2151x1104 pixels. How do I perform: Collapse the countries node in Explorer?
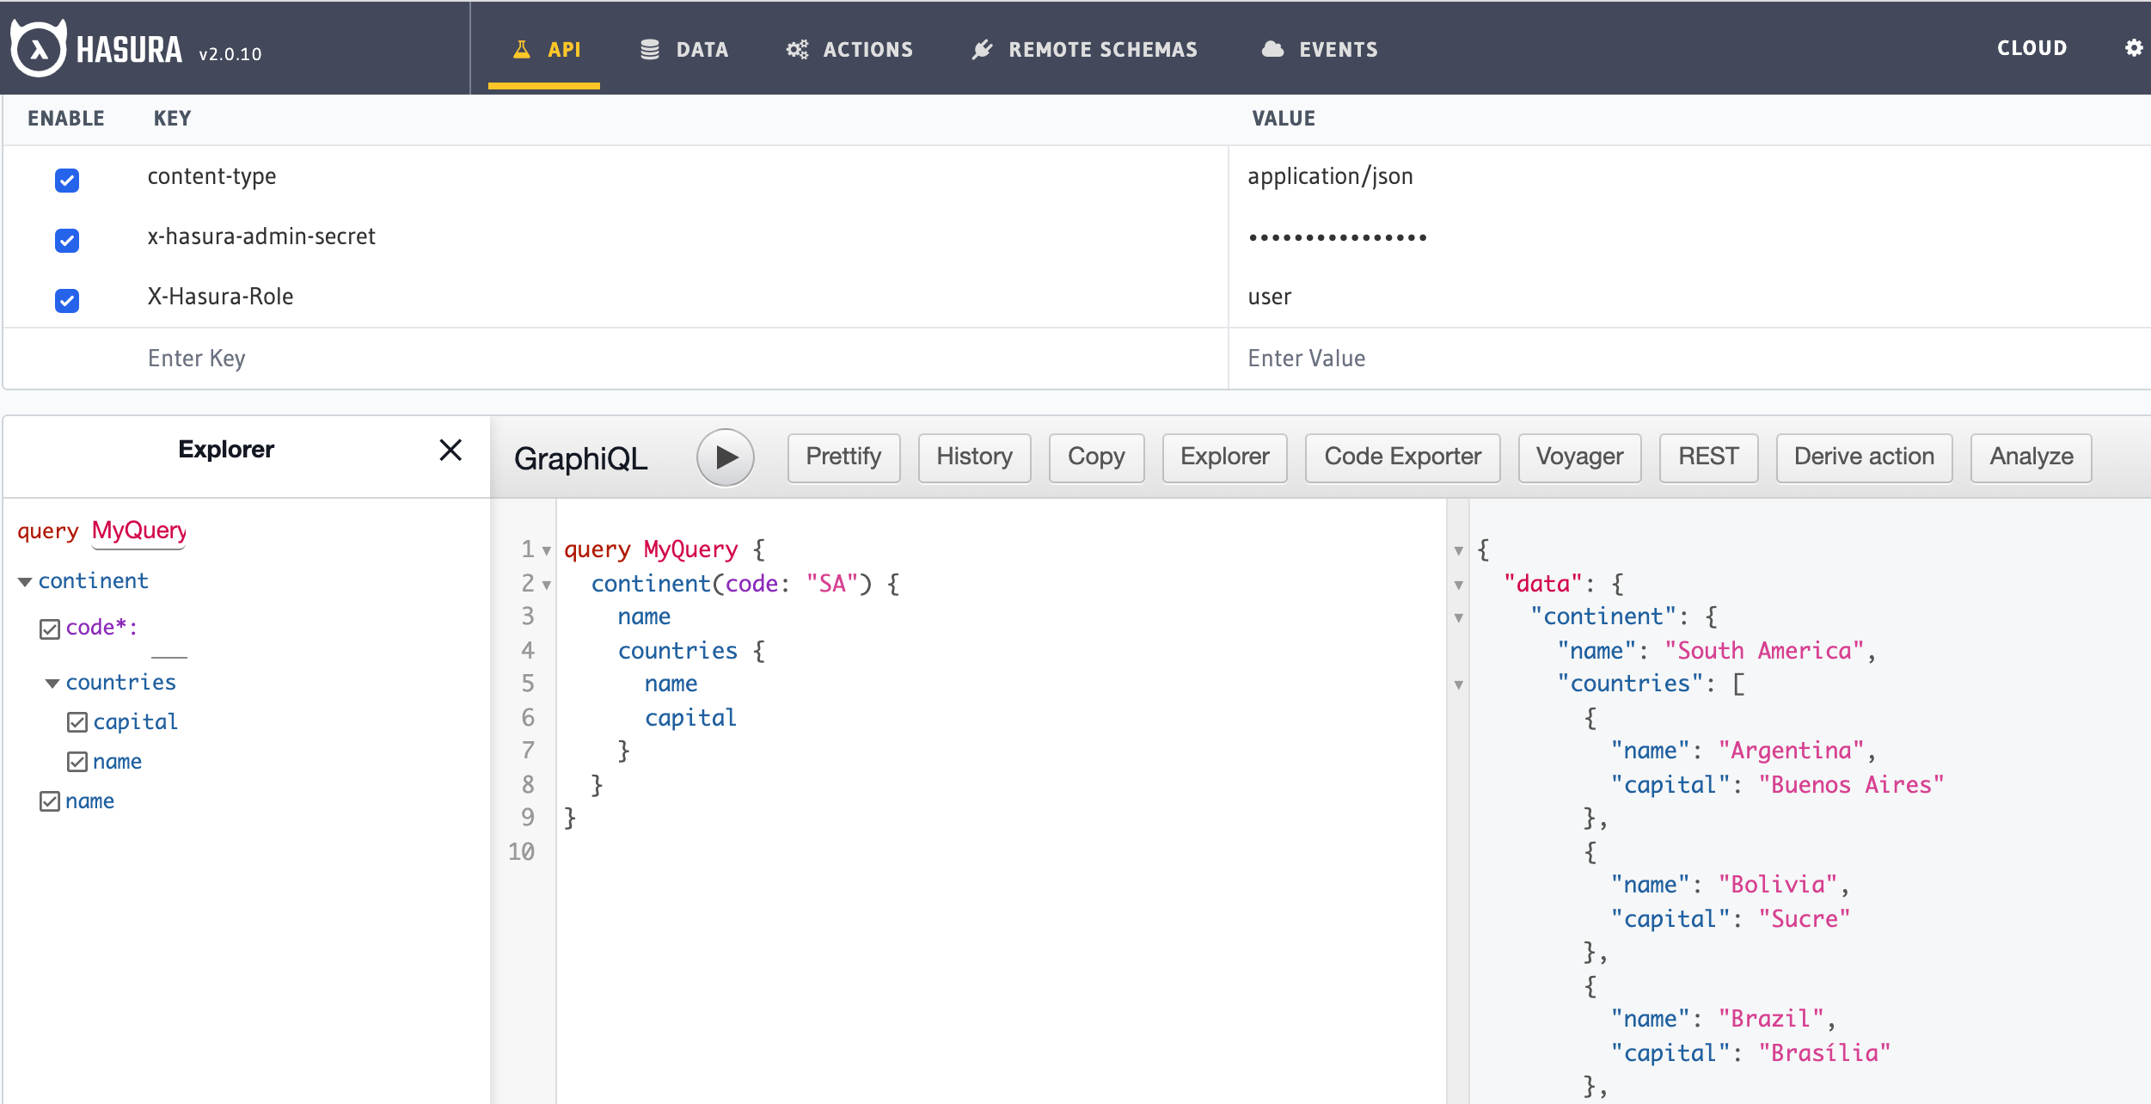52,684
